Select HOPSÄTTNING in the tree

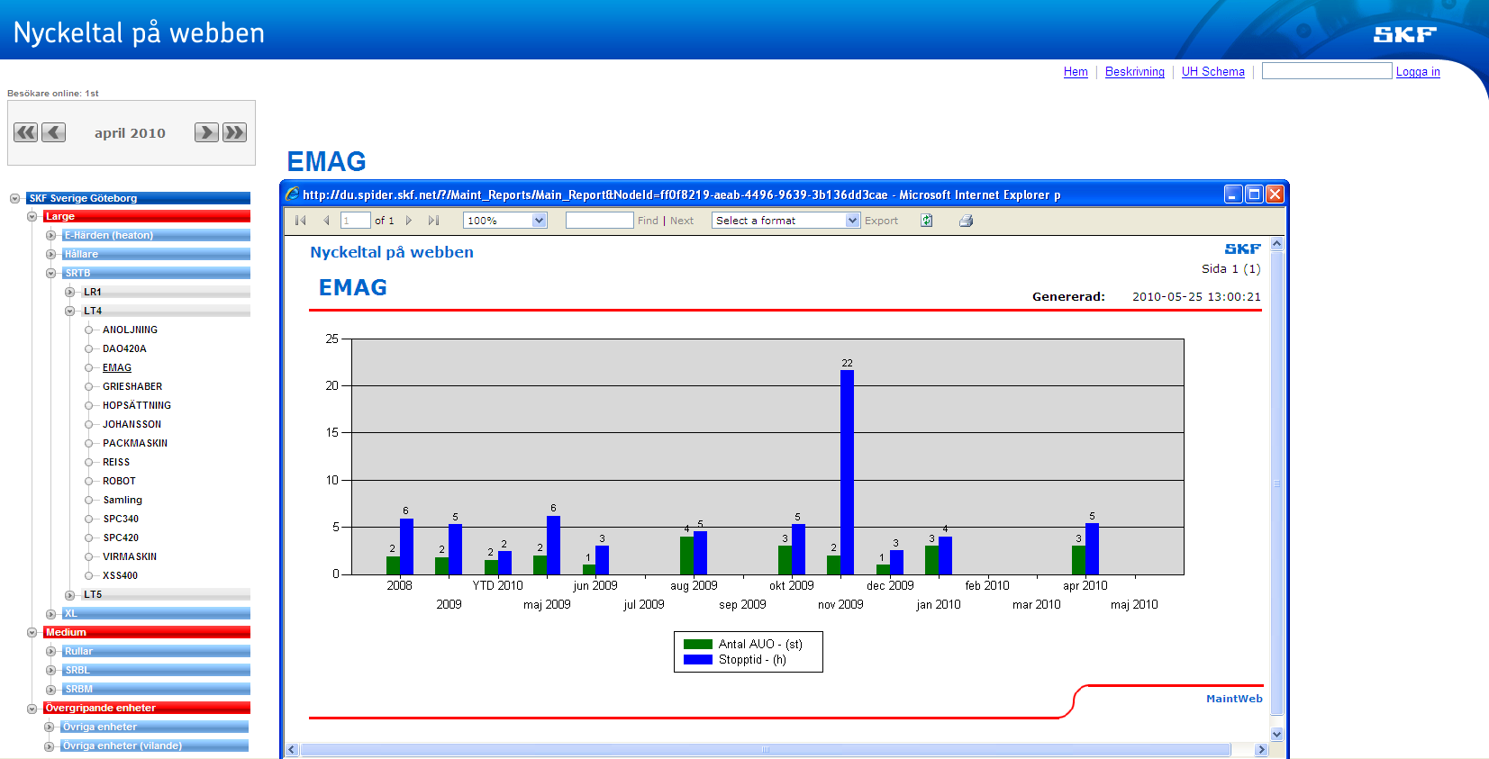coord(137,406)
